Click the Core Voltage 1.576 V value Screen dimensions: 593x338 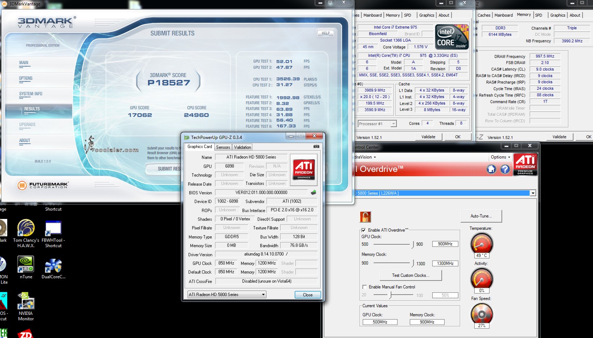(x=420, y=47)
